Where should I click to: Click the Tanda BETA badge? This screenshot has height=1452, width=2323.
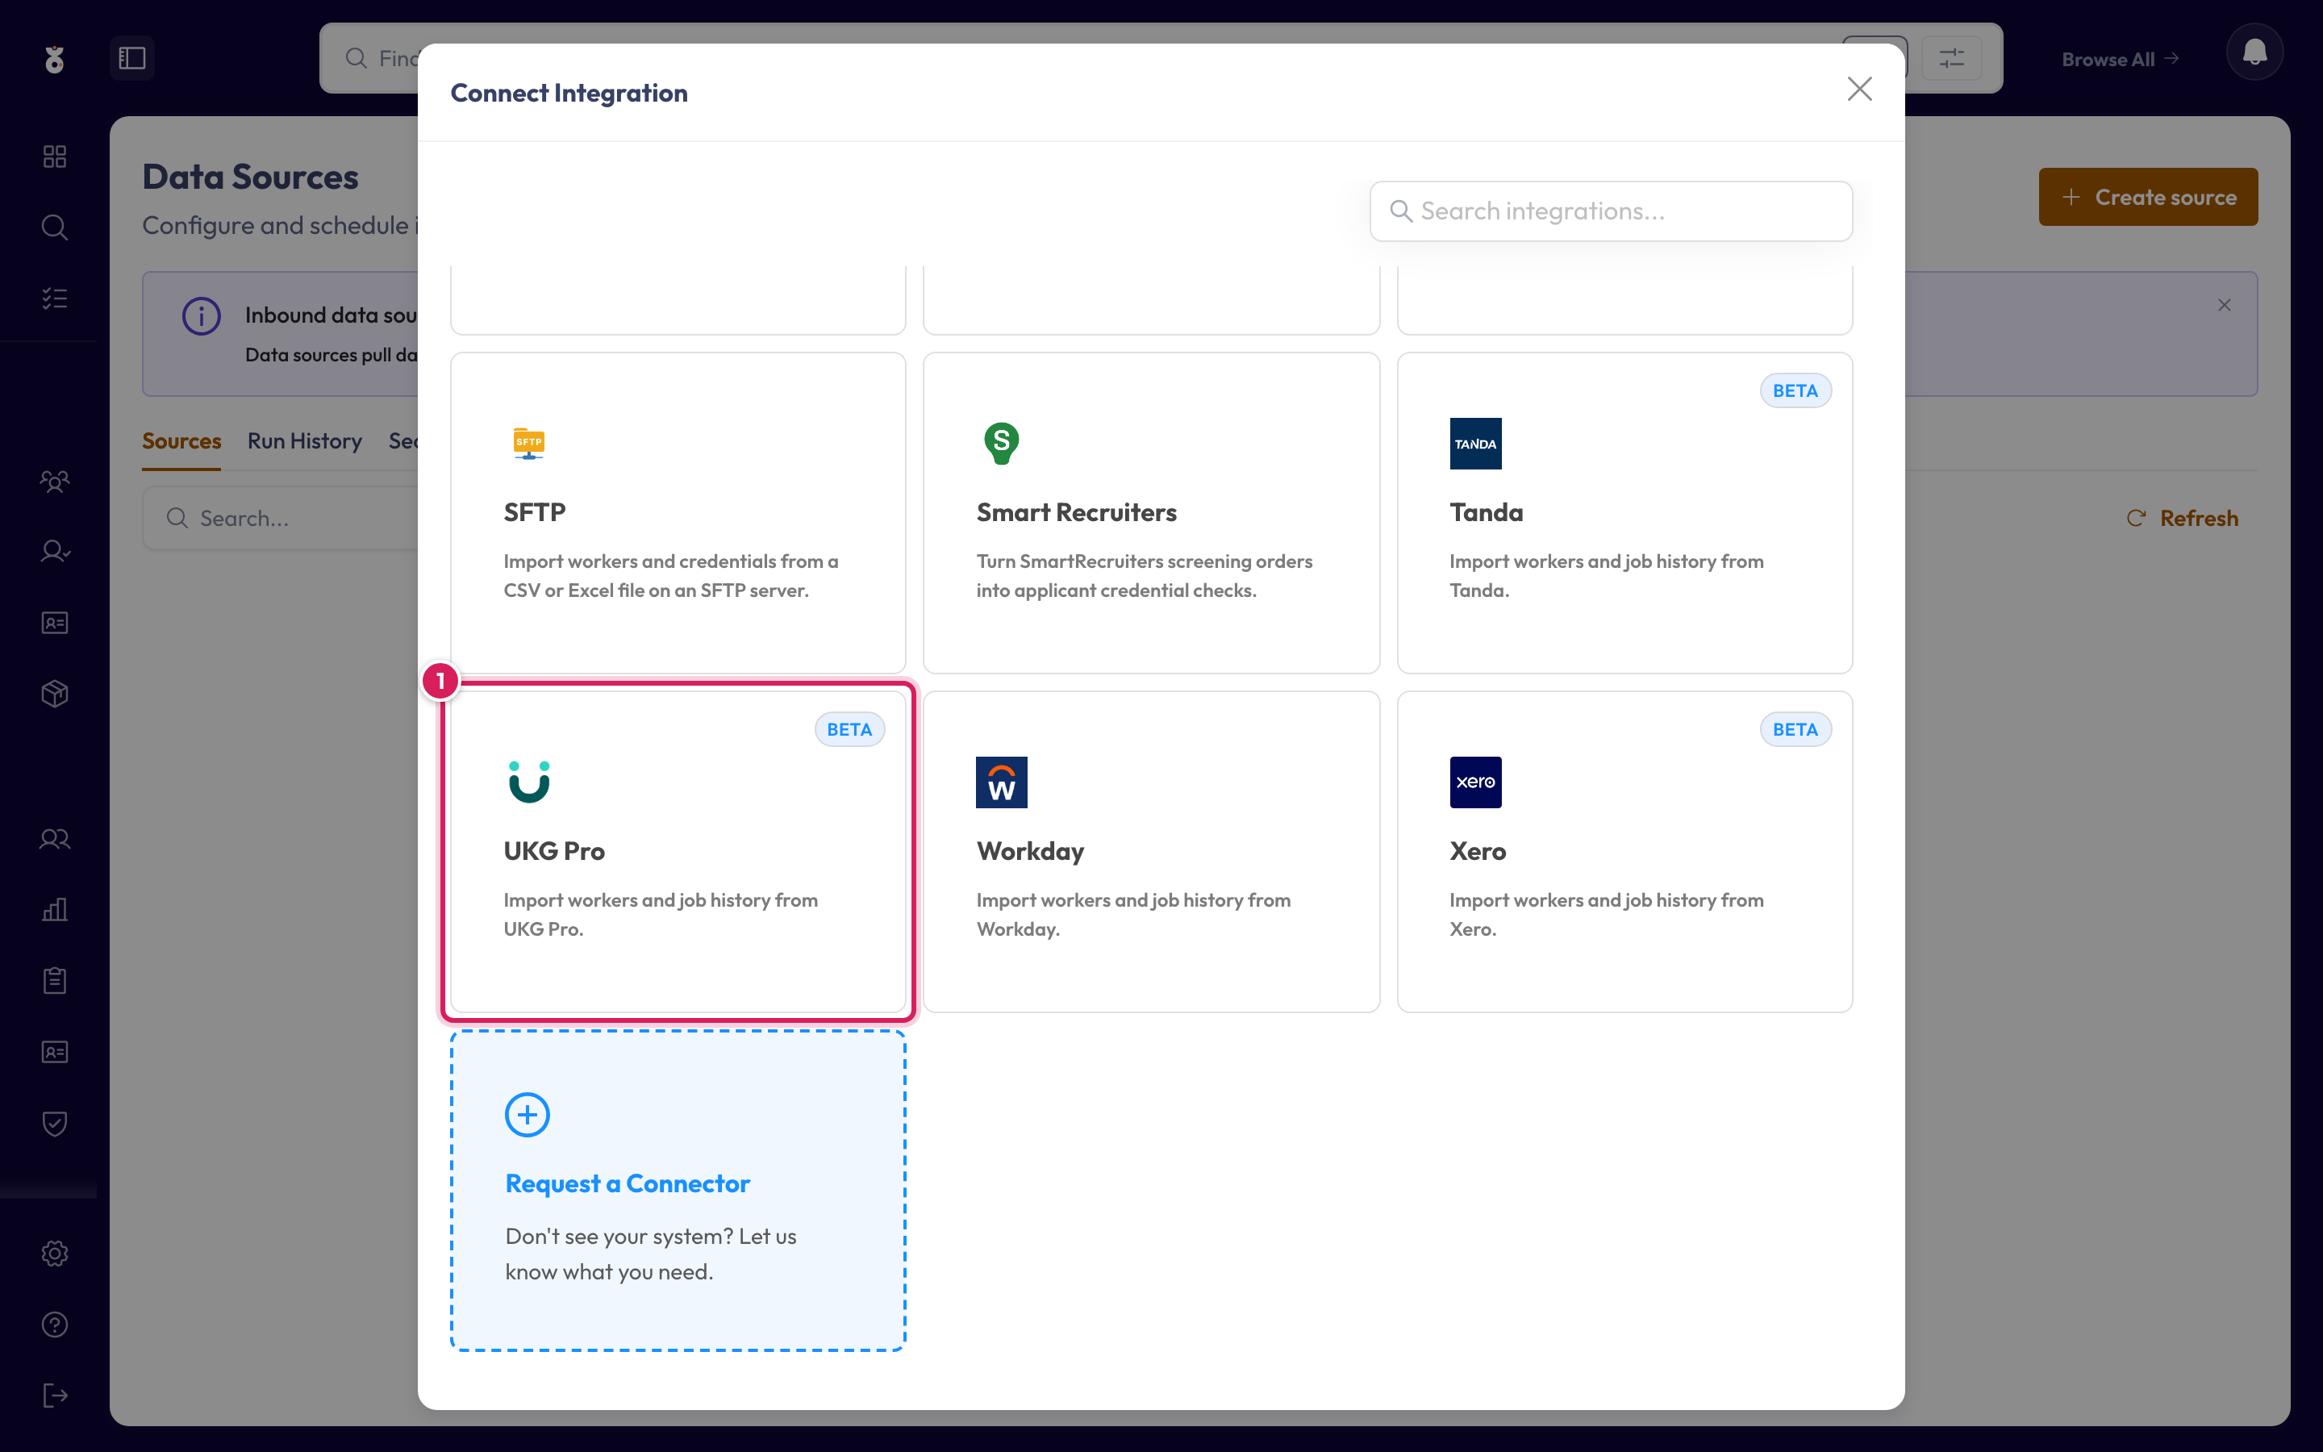pyautogui.click(x=1795, y=391)
